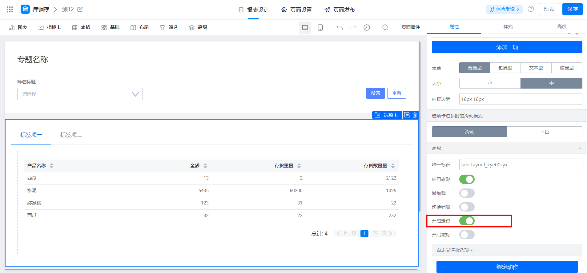Disable the 启用磁贴 toggle
This screenshot has height=273, width=587.
pos(467,179)
